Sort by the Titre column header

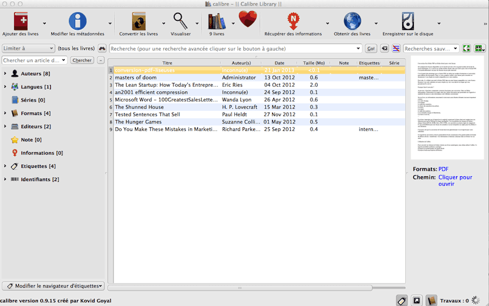pos(167,63)
